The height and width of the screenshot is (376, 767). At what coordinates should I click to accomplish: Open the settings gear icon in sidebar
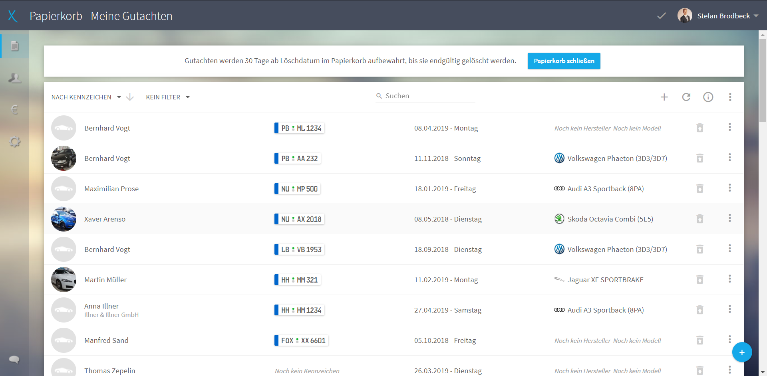coord(15,142)
